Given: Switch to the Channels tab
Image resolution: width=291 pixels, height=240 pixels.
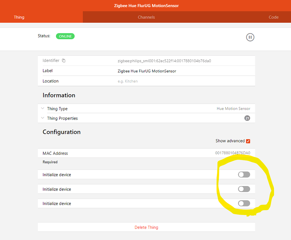Looking at the screenshot, I should 146,17.
